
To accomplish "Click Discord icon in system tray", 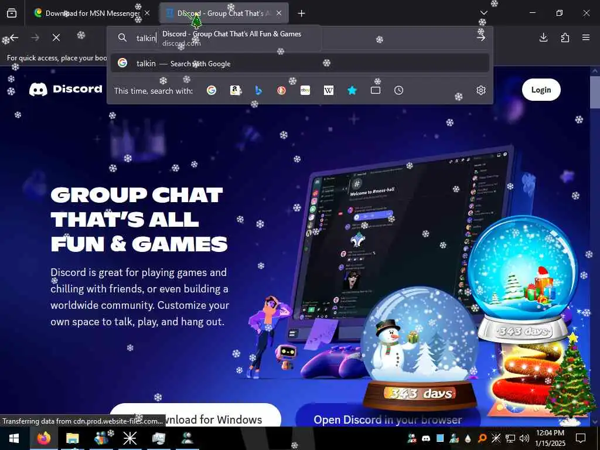I will pos(425,438).
